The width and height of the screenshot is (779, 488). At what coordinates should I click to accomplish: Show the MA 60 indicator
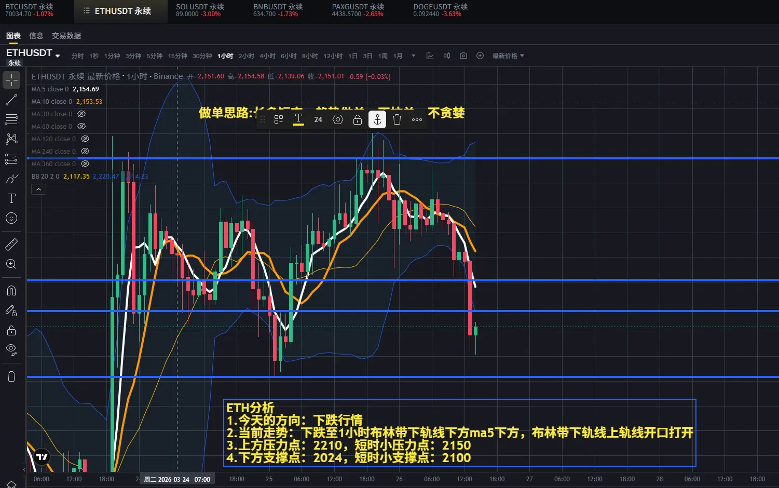pyautogui.click(x=81, y=126)
